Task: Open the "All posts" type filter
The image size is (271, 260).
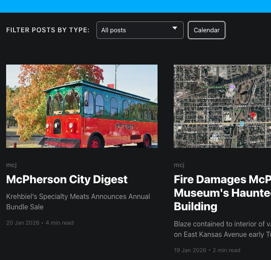Action: point(140,30)
